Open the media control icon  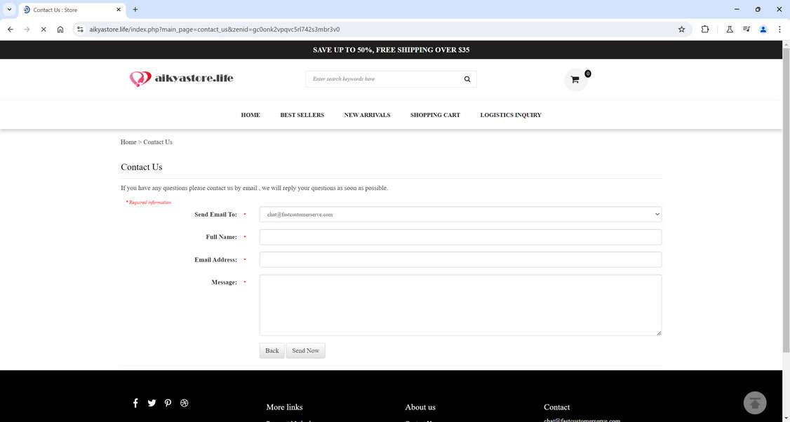[x=747, y=29]
